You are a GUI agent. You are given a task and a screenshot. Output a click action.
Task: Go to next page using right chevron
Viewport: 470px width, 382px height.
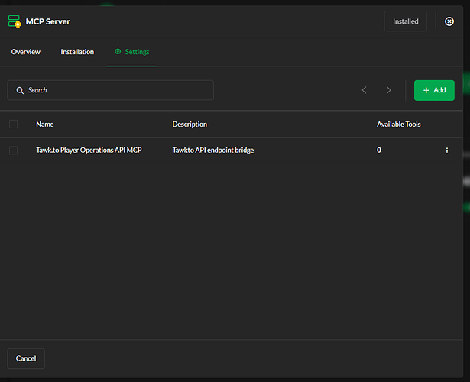[388, 90]
